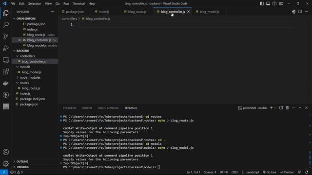Image resolution: width=312 pixels, height=175 pixels.
Task: Show the Output panel tab
Action: pos(87,108)
